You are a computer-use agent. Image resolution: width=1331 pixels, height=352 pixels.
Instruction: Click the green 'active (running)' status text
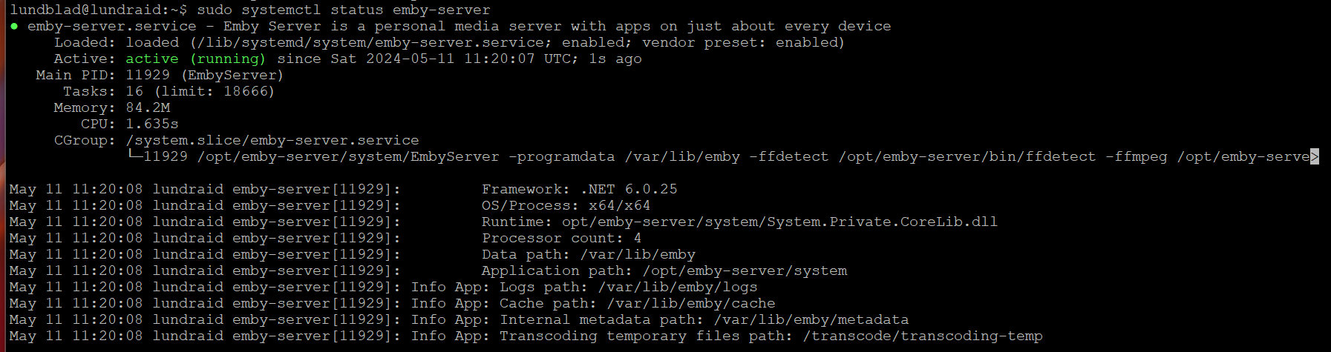[x=195, y=59]
